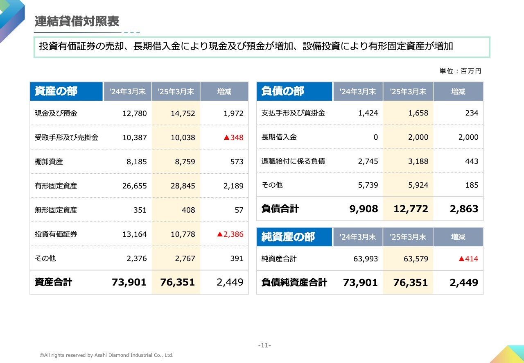Select the value 3,188
The width and height of the screenshot is (524, 363).
(x=418, y=161)
